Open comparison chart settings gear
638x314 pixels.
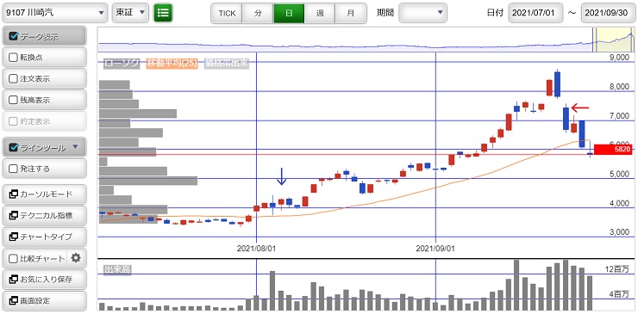click(76, 258)
